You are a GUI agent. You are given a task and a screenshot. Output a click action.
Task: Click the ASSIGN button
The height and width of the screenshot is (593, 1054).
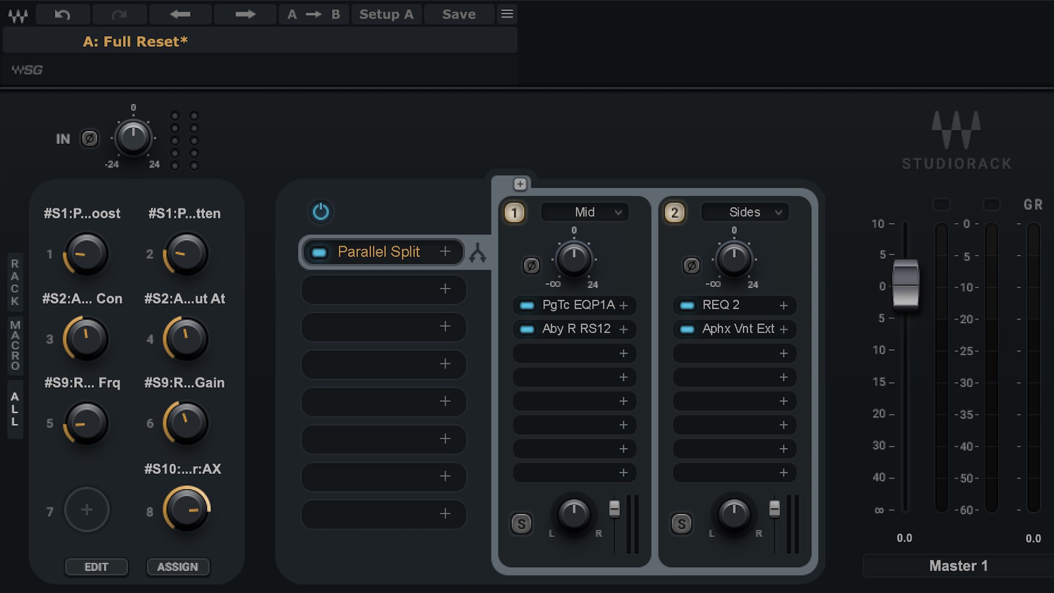coord(178,567)
